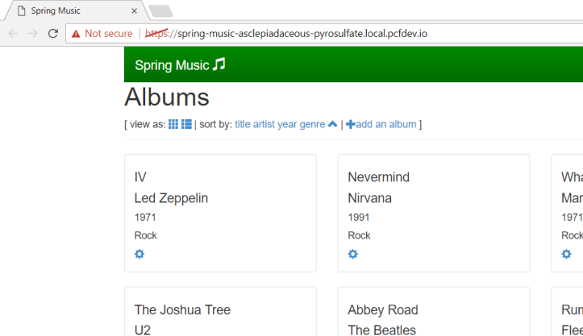Switch to grid view of albums
This screenshot has height=336, width=583.
point(173,124)
